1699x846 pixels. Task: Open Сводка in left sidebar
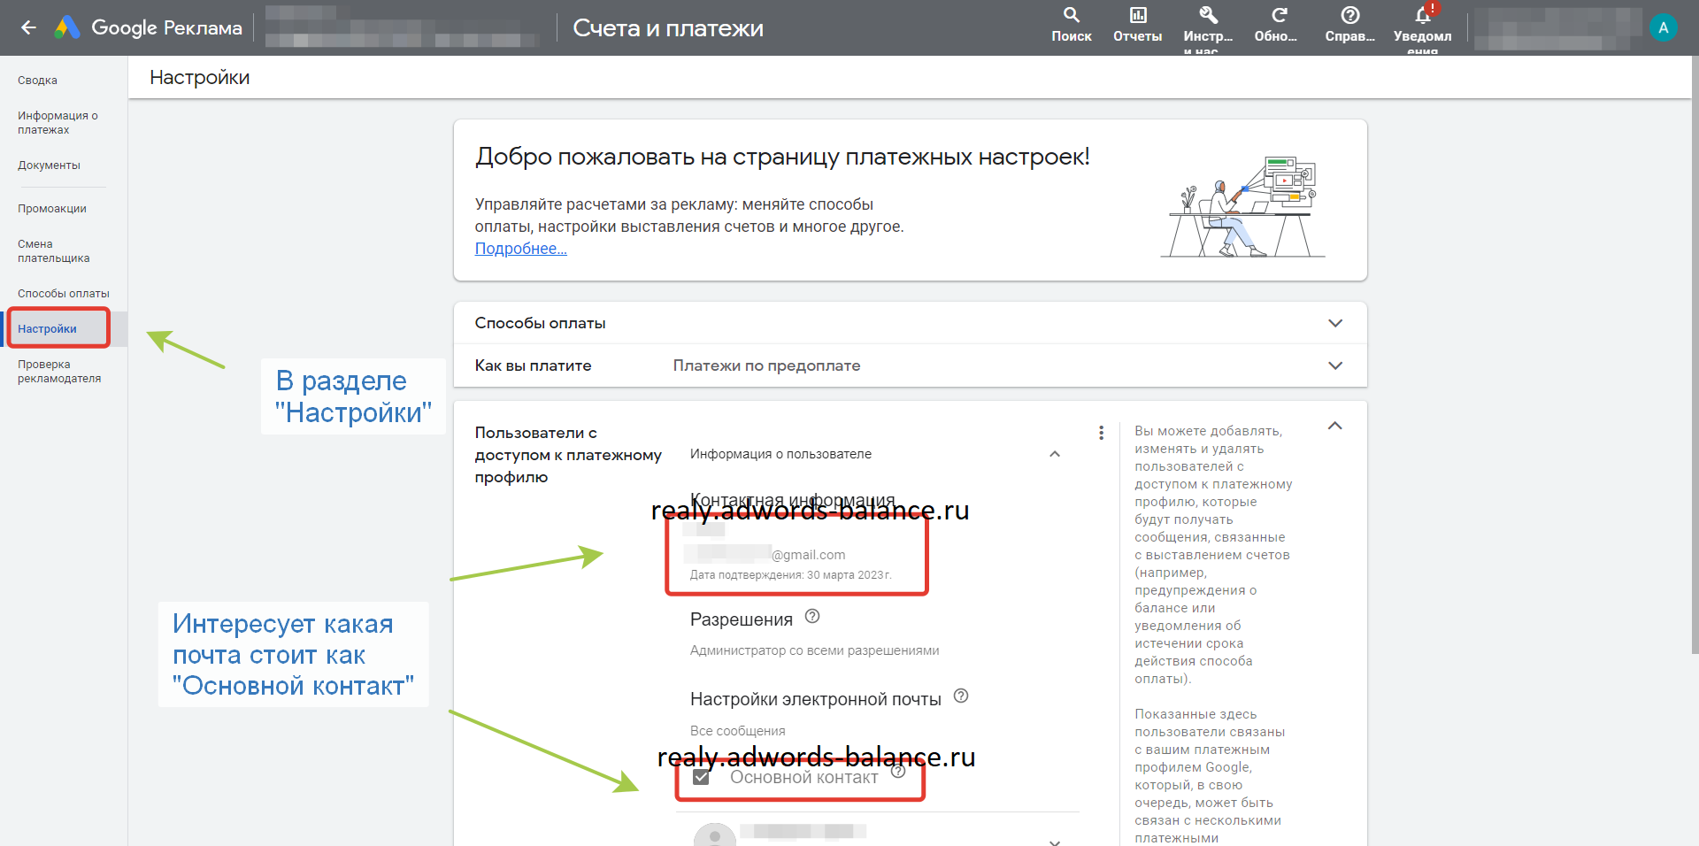click(x=37, y=81)
